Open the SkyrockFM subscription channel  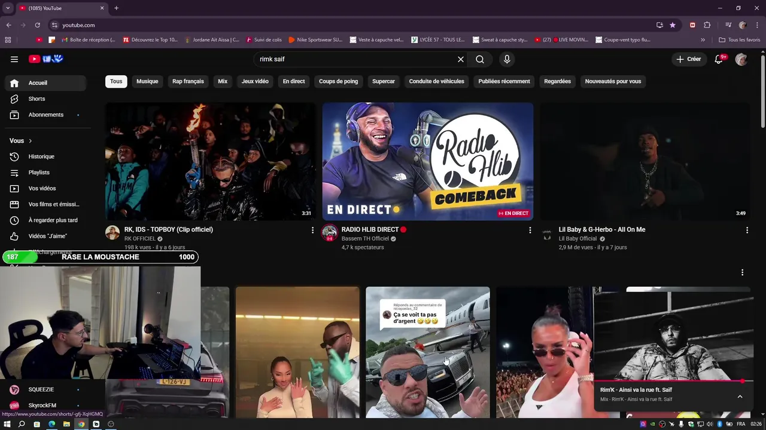click(45, 406)
